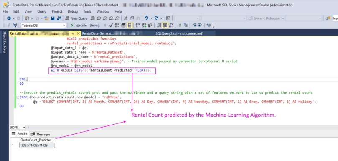
Task: Execute the current query
Action: click(79, 25)
